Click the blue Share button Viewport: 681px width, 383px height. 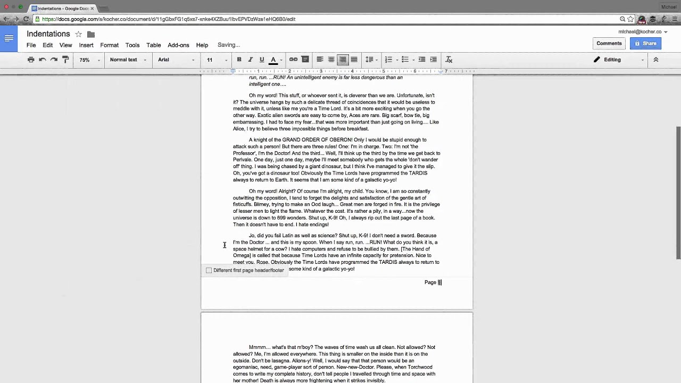coord(646,44)
